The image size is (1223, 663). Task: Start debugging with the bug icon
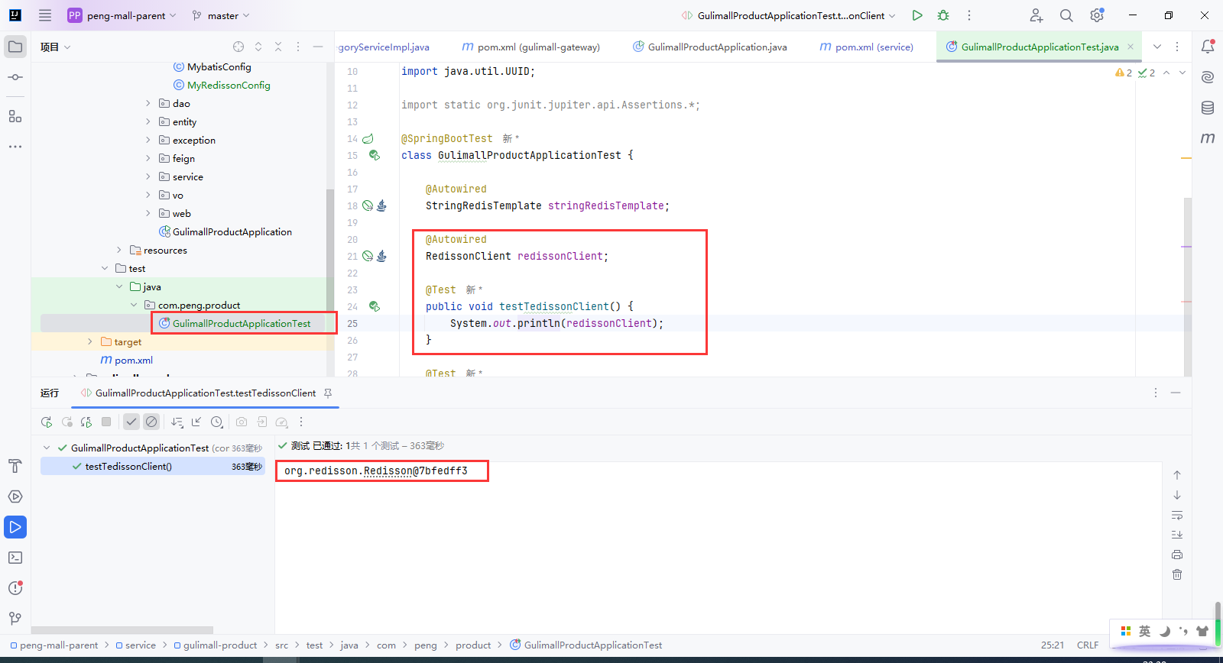coord(943,15)
